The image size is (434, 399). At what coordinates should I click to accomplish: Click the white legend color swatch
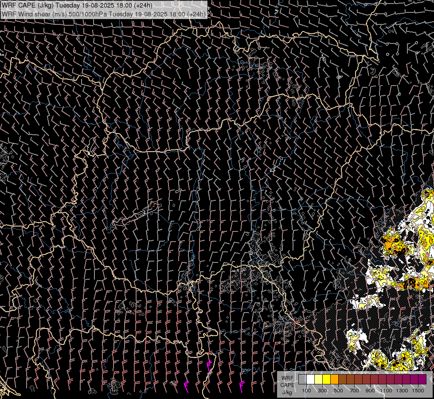(311, 379)
